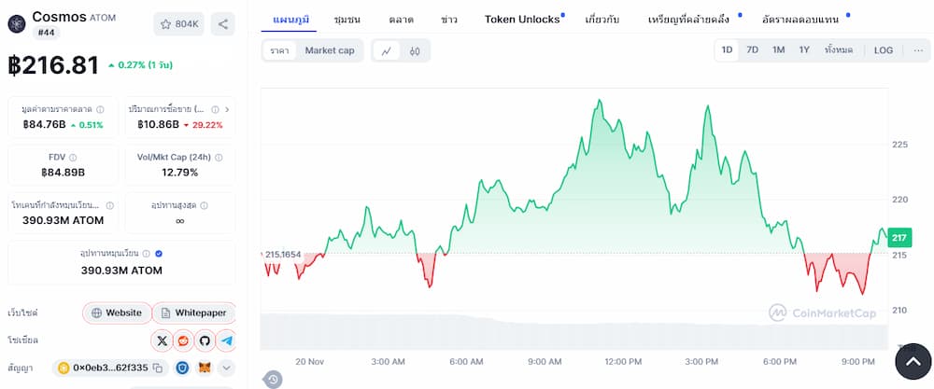Open the เกี่ยวกับ about tab

(602, 19)
